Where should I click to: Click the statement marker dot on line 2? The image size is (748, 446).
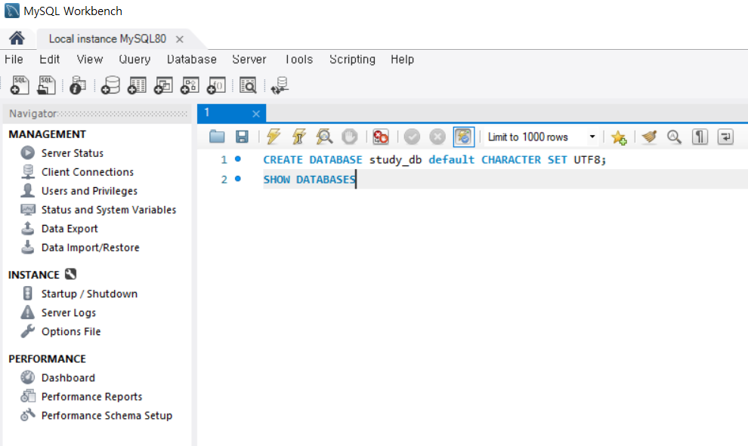click(x=237, y=179)
